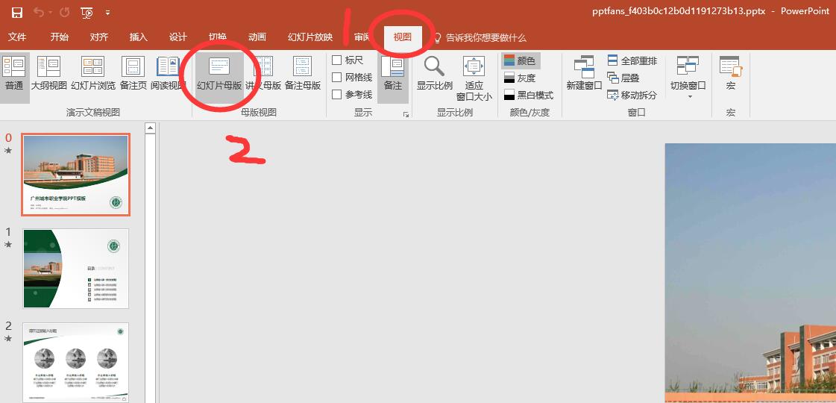This screenshot has width=836, height=403.
Task: Open 大纲视图 outline view
Action: 48,74
